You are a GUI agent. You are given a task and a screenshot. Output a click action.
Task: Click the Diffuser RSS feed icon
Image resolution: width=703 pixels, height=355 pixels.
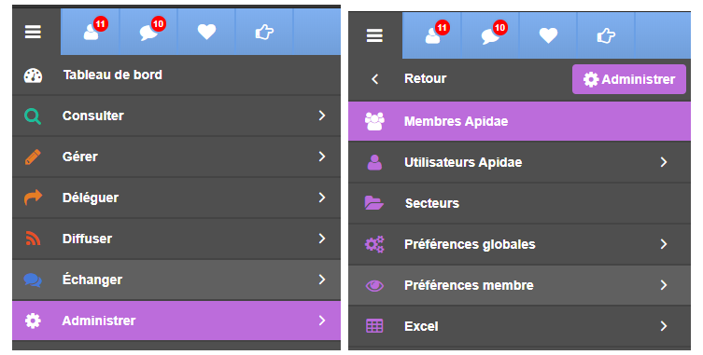tap(33, 239)
